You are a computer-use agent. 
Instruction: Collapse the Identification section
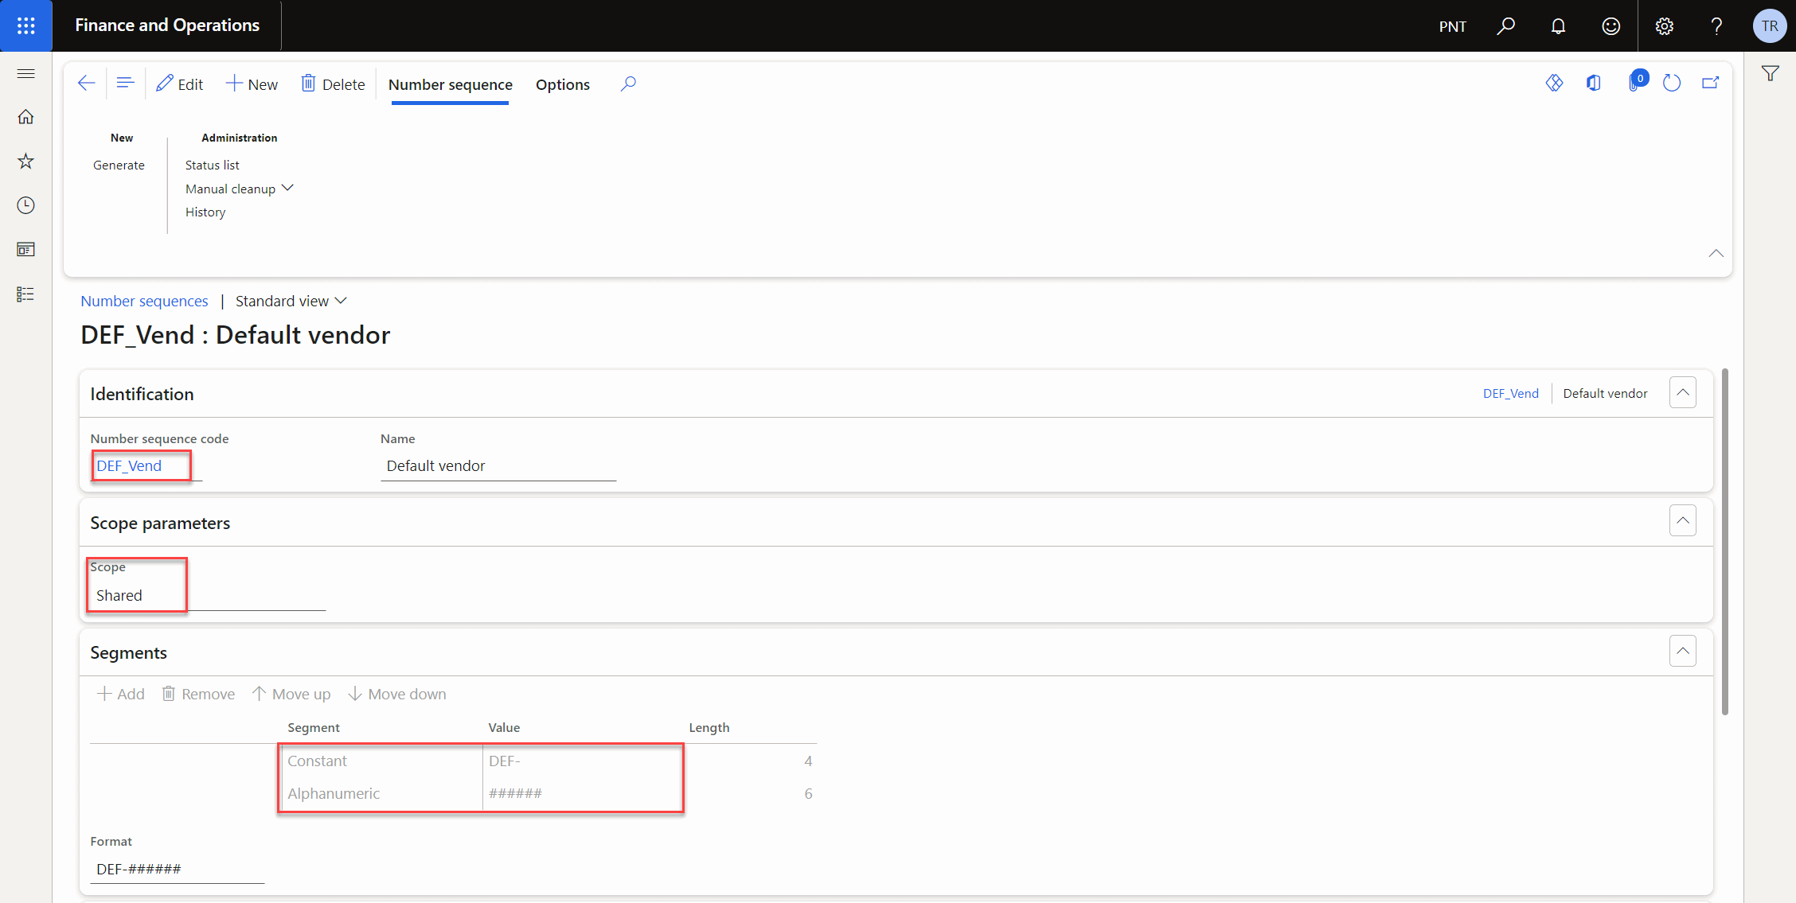tap(1683, 392)
